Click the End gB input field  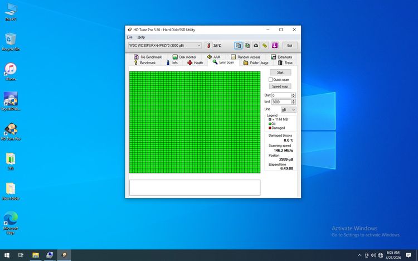pyautogui.click(x=281, y=102)
